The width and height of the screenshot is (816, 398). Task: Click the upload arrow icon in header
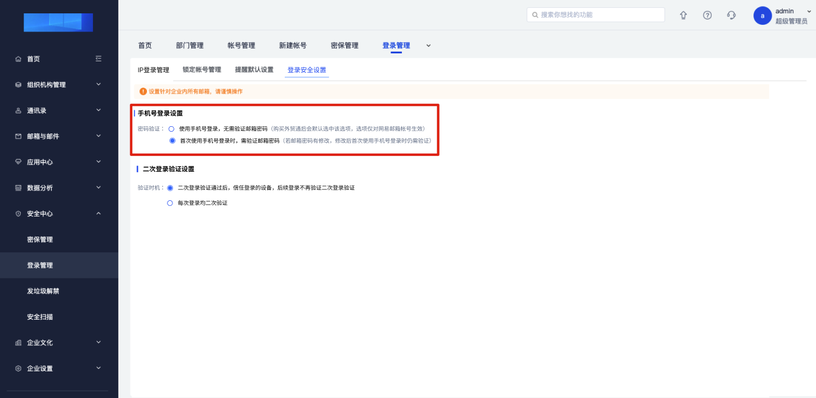pos(683,15)
